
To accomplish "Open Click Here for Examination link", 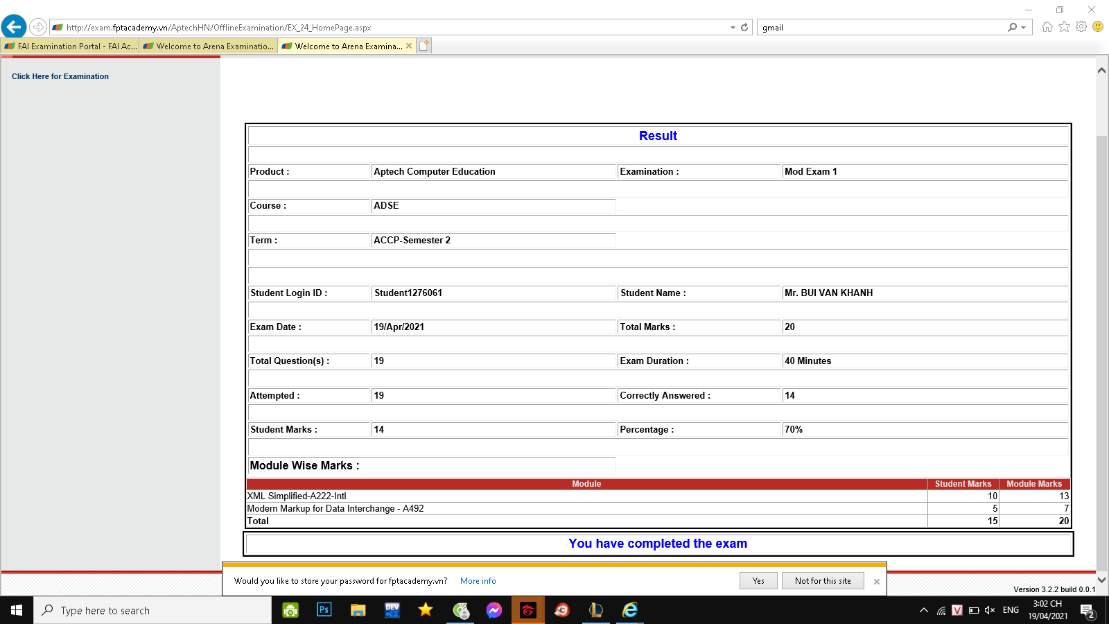I will [60, 76].
